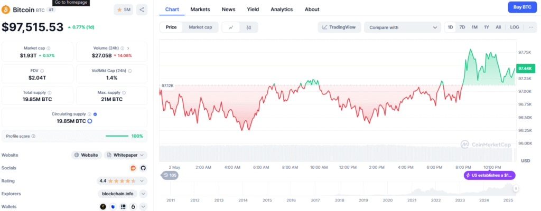
Task: Click the #1 rank badge
Action: (x=51, y=9)
